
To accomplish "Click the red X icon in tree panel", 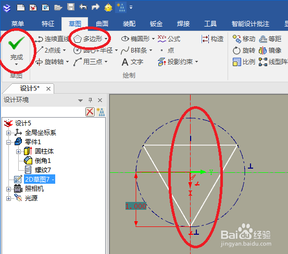I will click(x=90, y=112).
